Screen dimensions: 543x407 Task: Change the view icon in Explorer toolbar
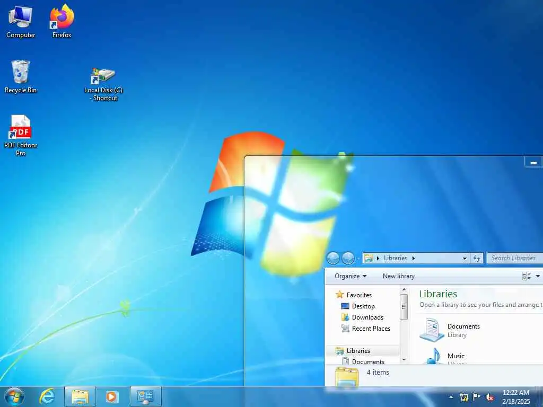click(527, 276)
